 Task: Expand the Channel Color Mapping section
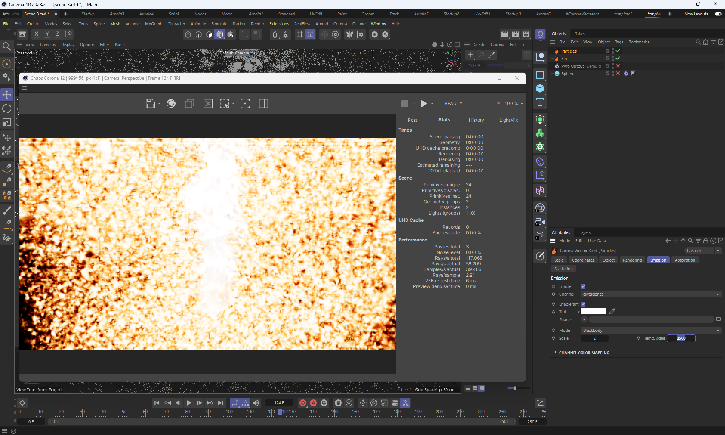click(x=584, y=353)
